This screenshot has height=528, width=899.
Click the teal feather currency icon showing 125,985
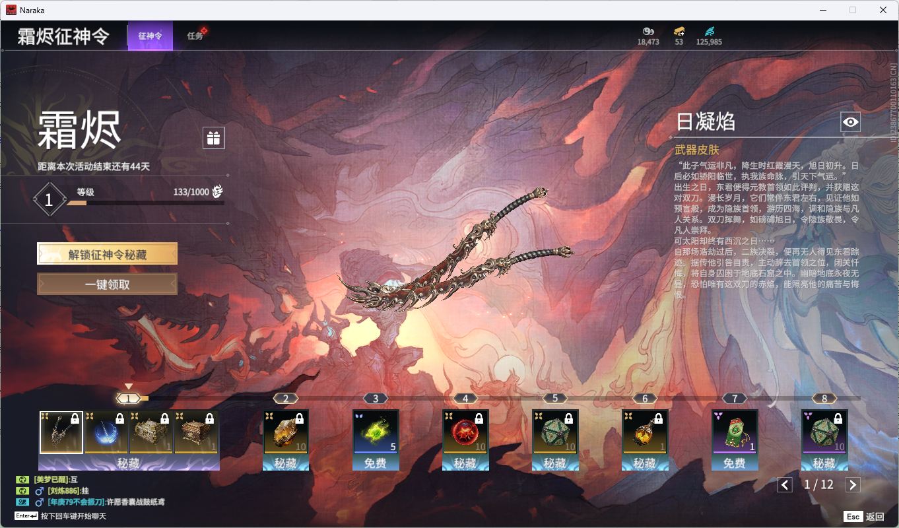point(709,31)
